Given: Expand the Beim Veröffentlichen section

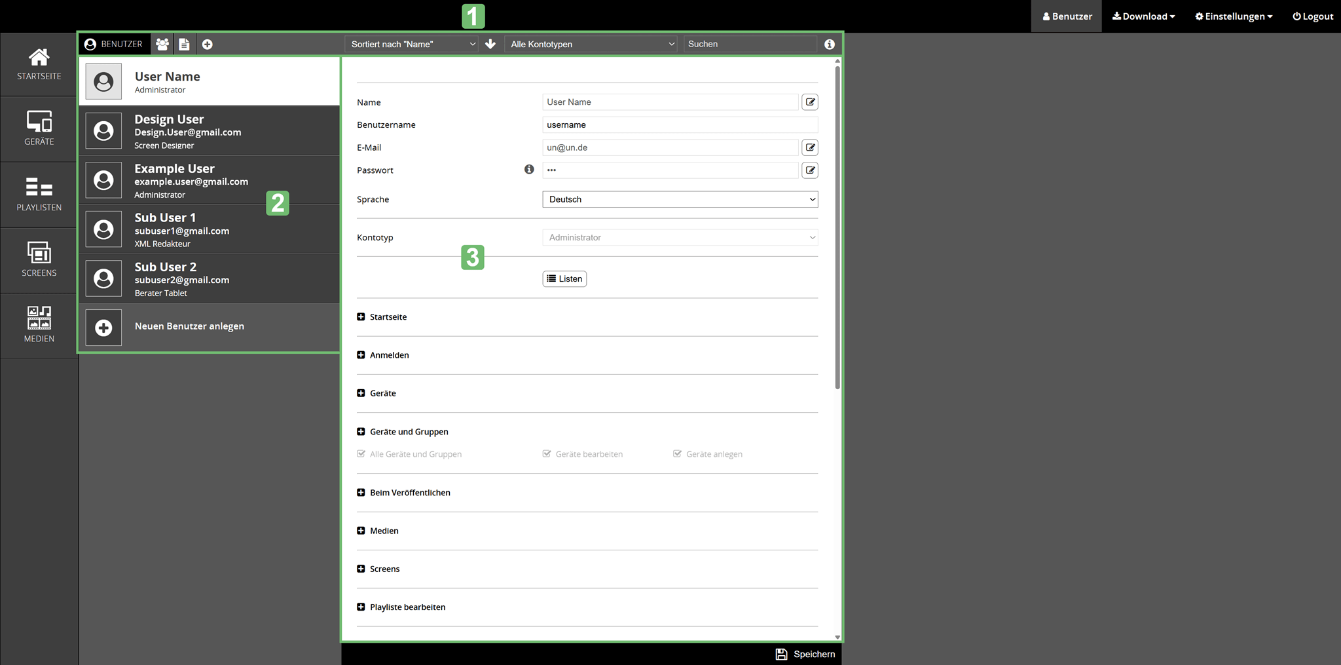Looking at the screenshot, I should click(x=361, y=493).
